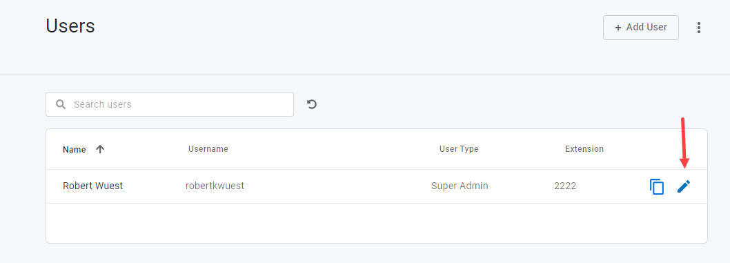Viewport: 730px width, 263px height.
Task: Select the Robert Wuest name cell
Action: 92,186
